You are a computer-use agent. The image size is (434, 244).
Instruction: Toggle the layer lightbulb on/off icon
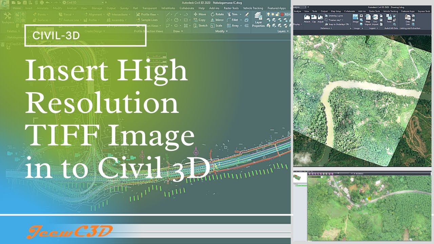[x=269, y=14]
